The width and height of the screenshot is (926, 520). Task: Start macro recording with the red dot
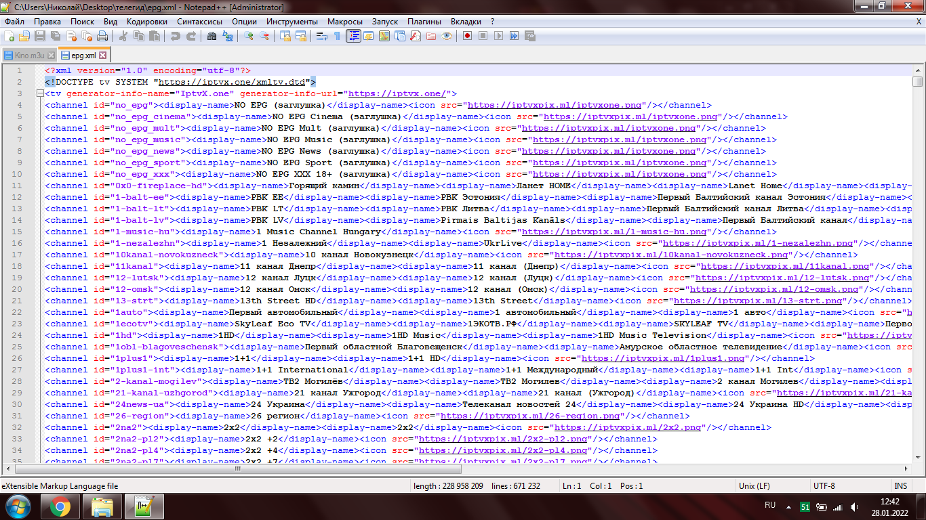pyautogui.click(x=468, y=36)
